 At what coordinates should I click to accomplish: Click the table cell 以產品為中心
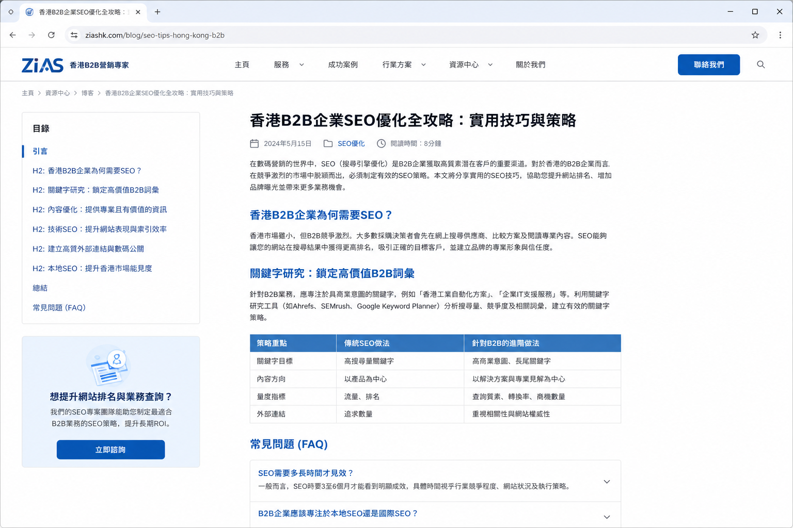(400, 379)
